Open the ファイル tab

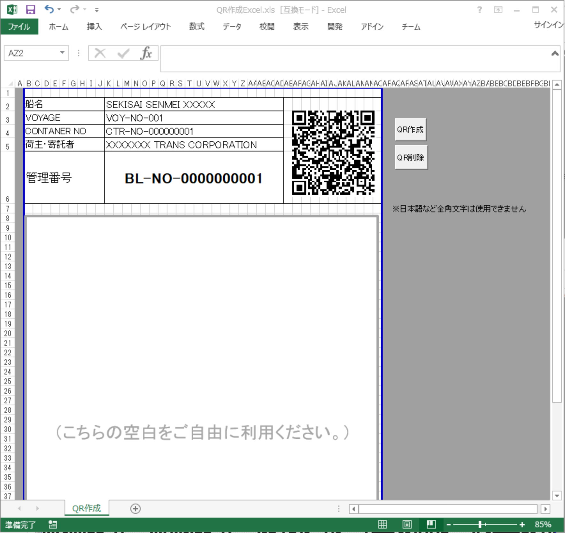pyautogui.click(x=19, y=27)
